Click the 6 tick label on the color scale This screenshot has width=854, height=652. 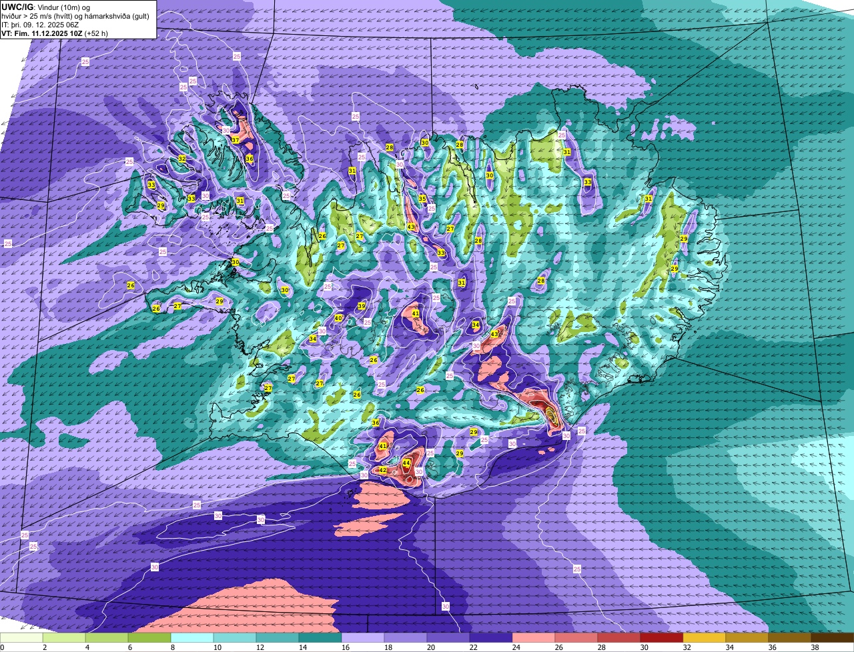tap(130, 647)
